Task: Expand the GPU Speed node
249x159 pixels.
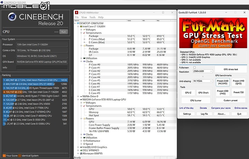Action: pyautogui.click(x=81, y=144)
